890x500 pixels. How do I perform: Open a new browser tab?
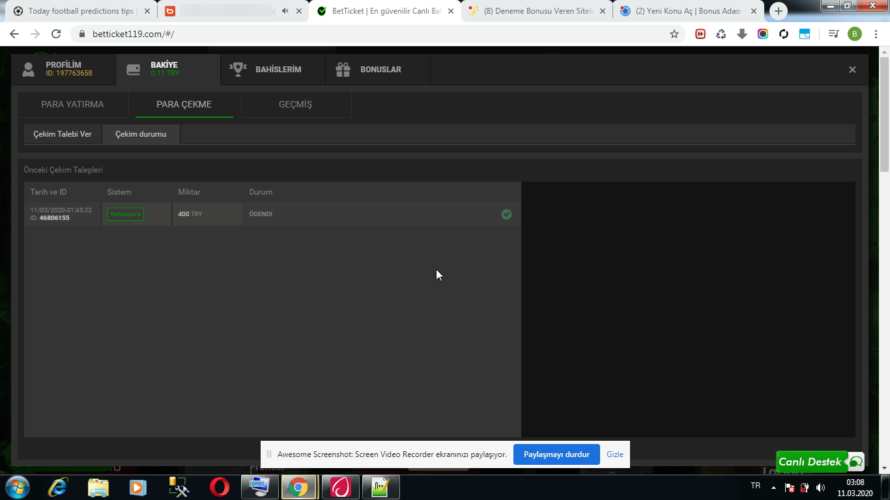(x=778, y=11)
